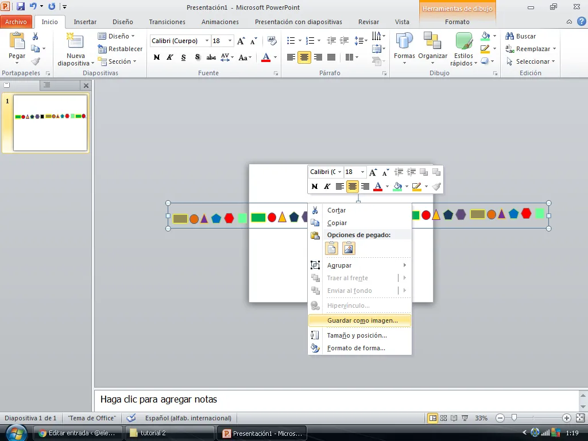Select Tamaño y posición... in context menu
The height and width of the screenshot is (441, 588).
(359, 335)
